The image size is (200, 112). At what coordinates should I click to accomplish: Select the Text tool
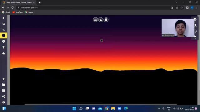point(3,47)
